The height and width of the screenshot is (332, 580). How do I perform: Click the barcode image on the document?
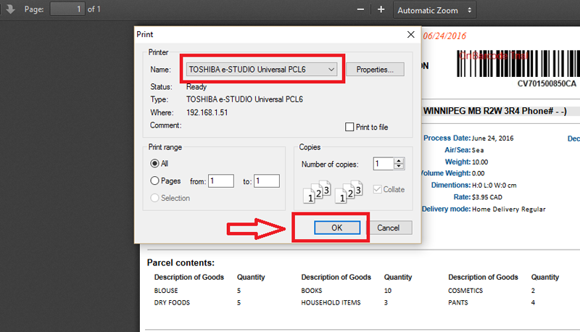click(518, 63)
